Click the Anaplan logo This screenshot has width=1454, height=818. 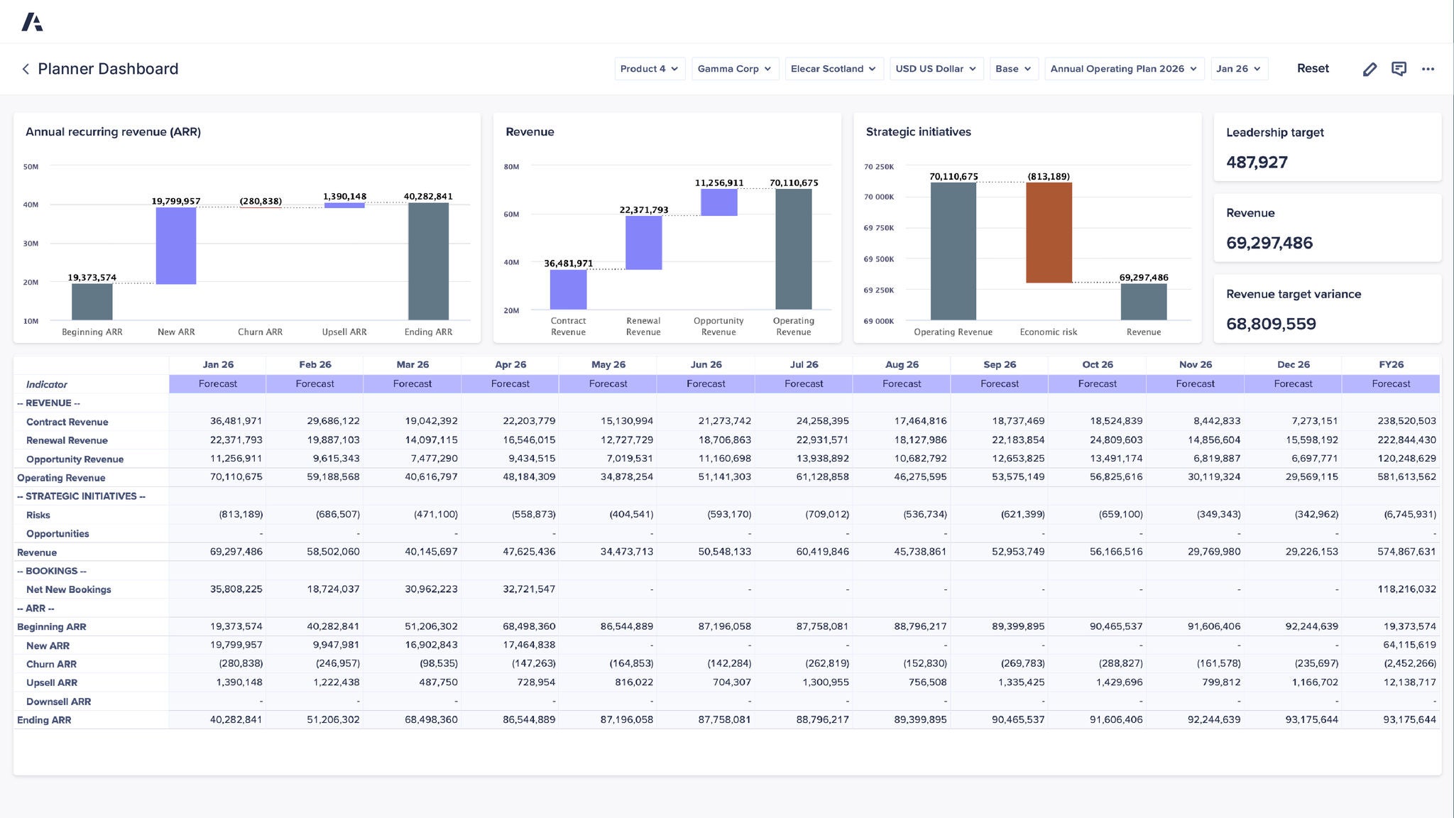33,21
